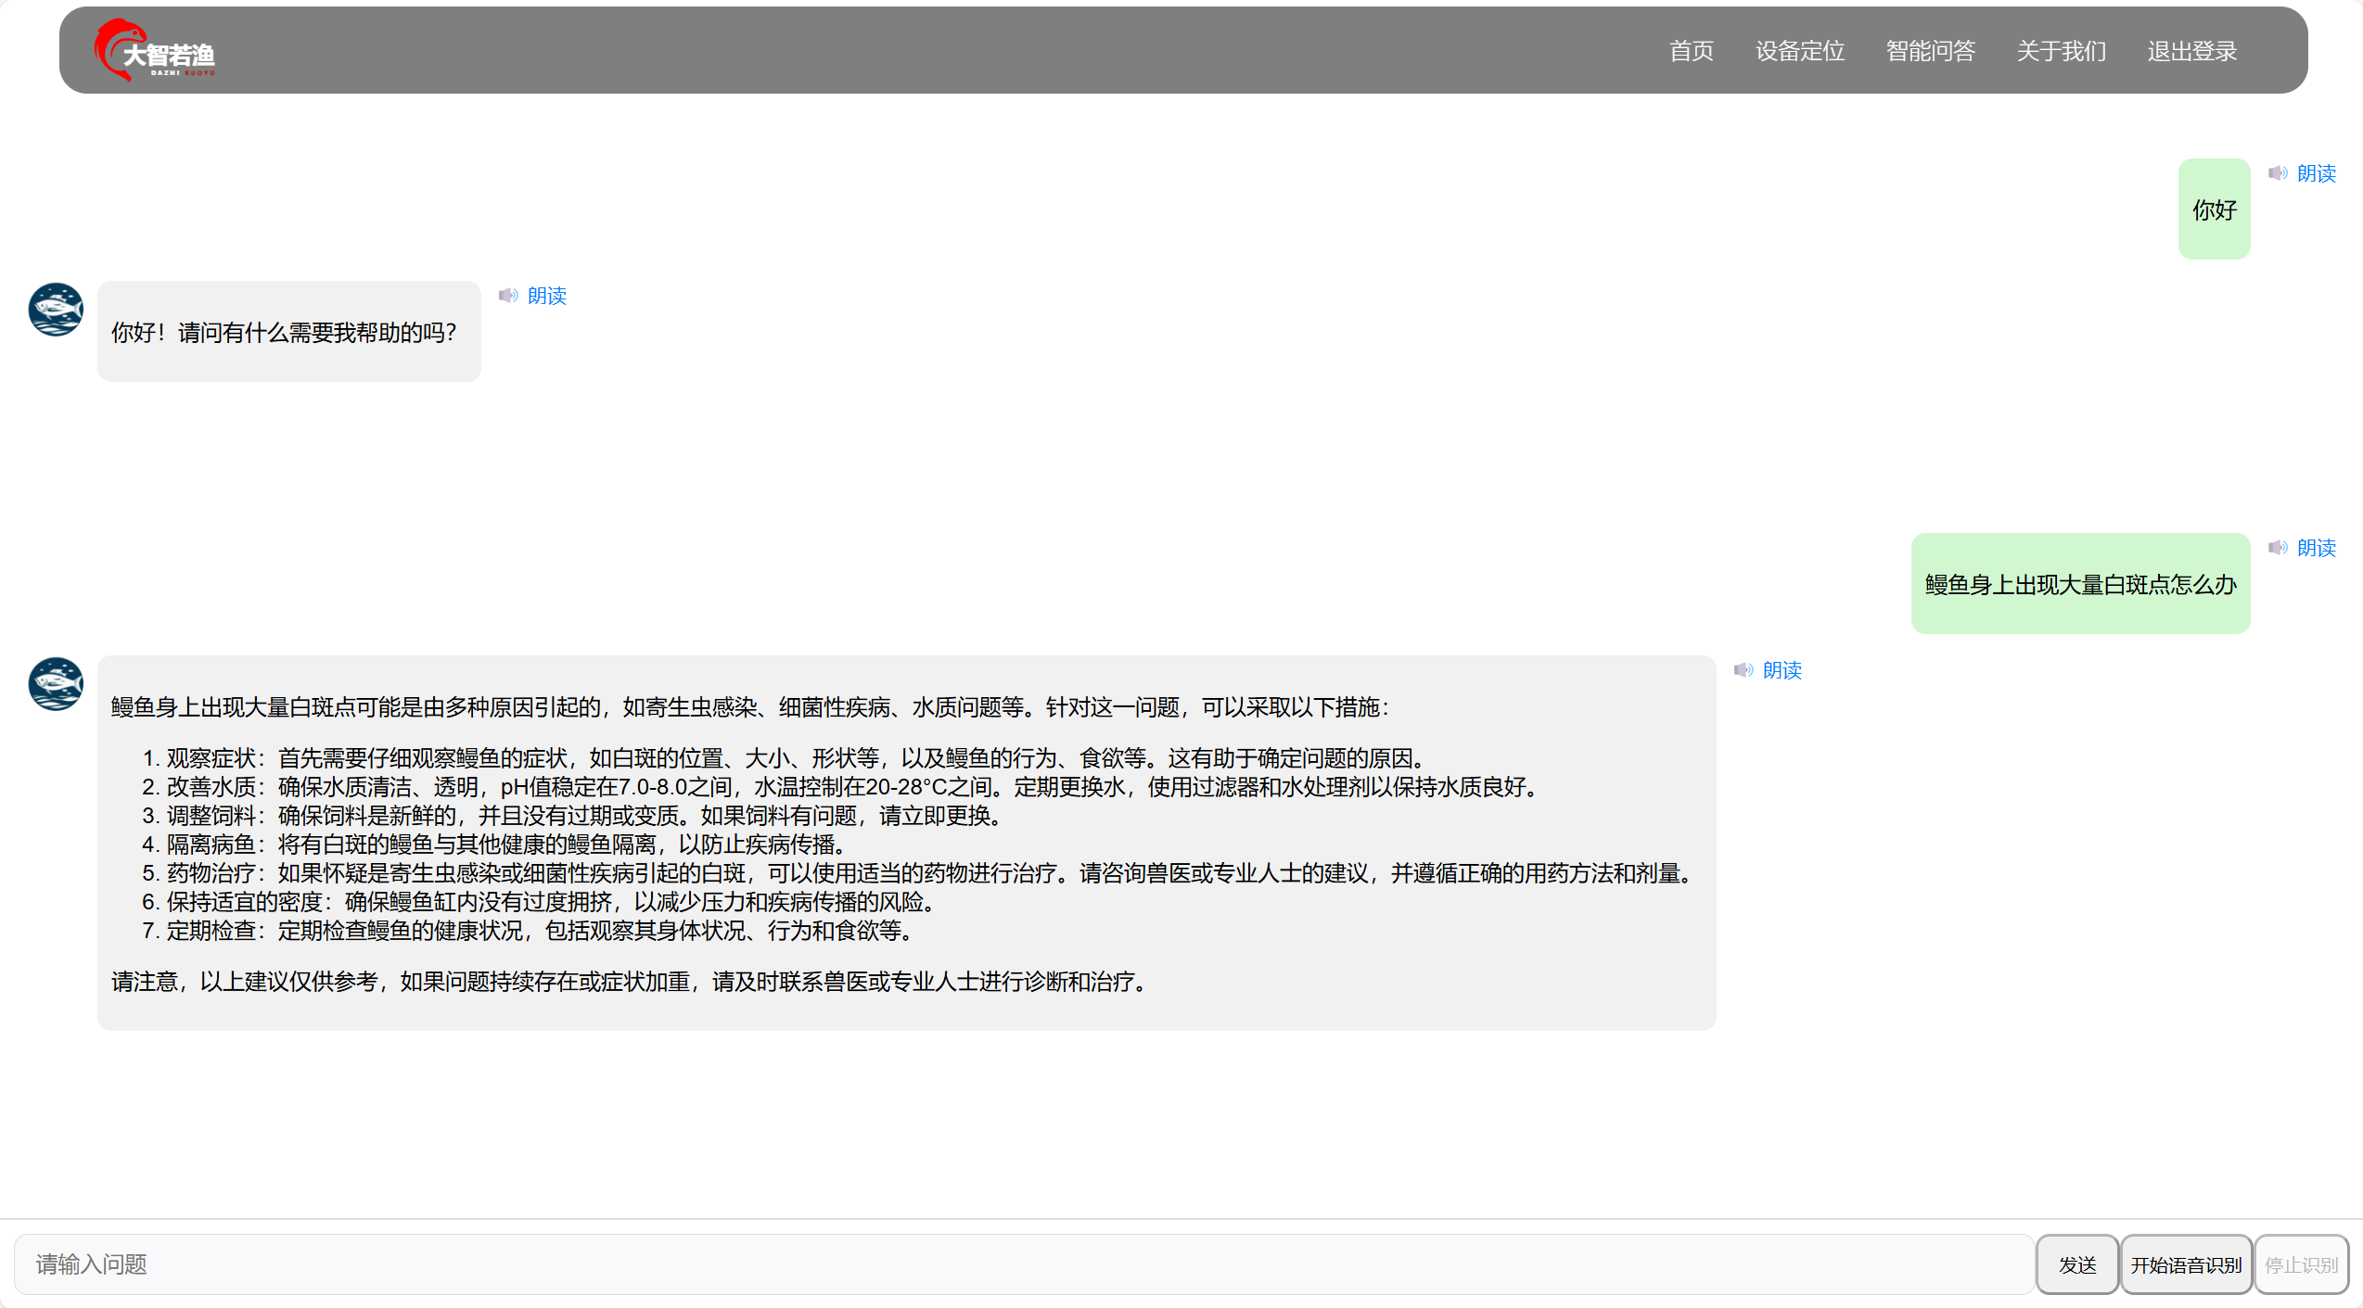
Task: Select 首页 in the navigation bar
Action: (x=1691, y=51)
